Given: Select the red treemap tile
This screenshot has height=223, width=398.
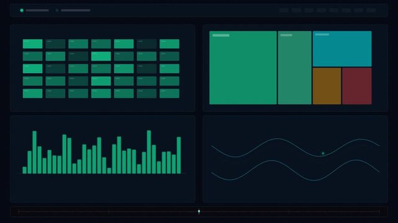Looking at the screenshot, I should (x=356, y=86).
